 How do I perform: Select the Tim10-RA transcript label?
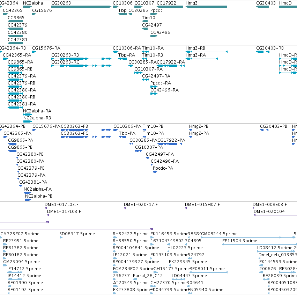153,48
